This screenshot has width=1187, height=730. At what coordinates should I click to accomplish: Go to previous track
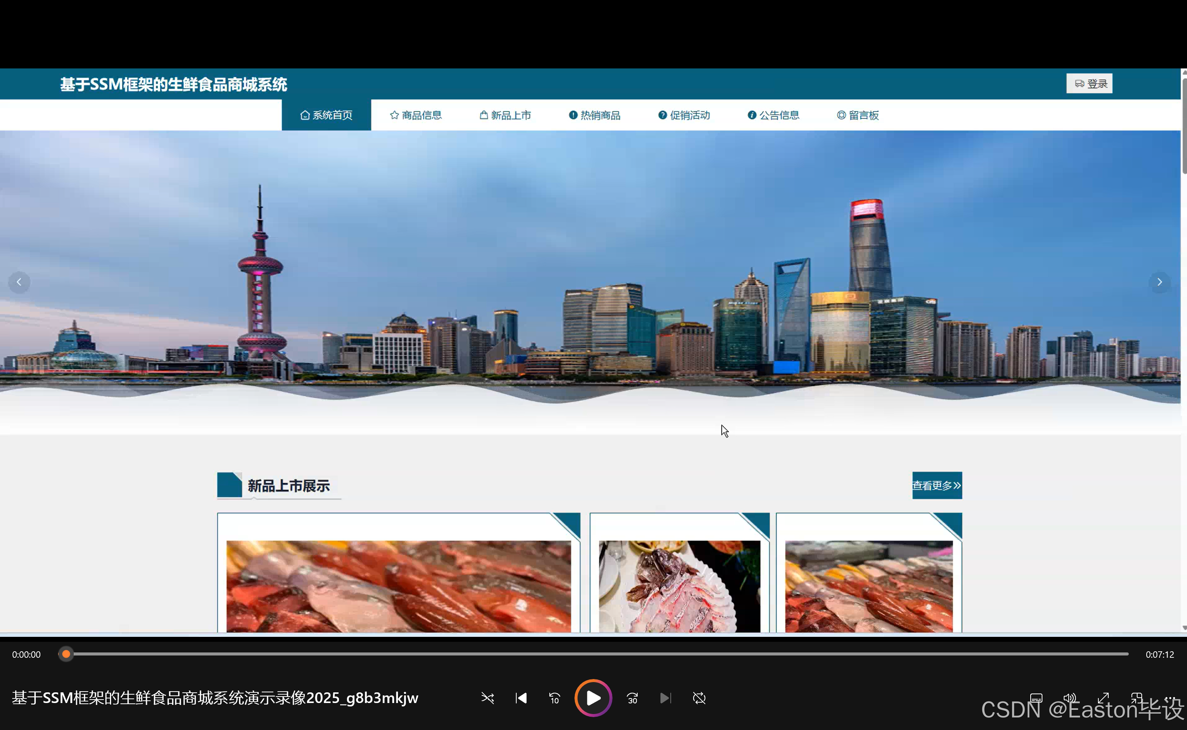[521, 698]
